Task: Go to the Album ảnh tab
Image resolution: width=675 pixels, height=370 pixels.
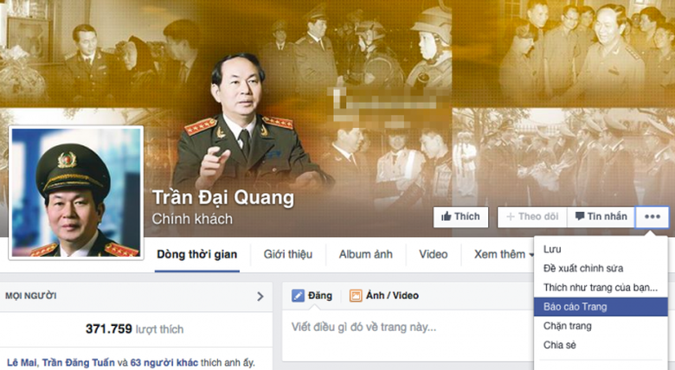Action: [365, 254]
